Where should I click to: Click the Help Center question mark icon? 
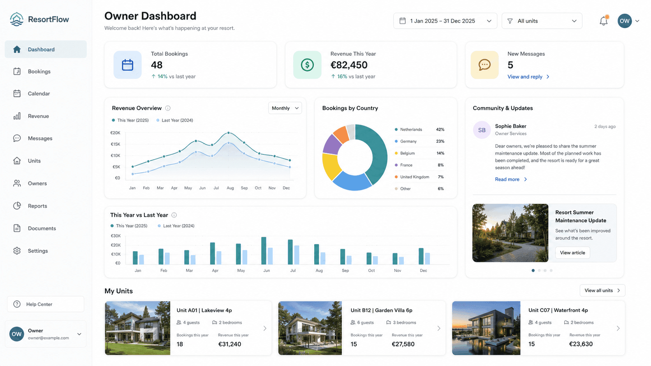(17, 304)
